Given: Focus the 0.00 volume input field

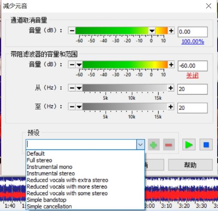Looking at the screenshot, I should coord(193,32).
